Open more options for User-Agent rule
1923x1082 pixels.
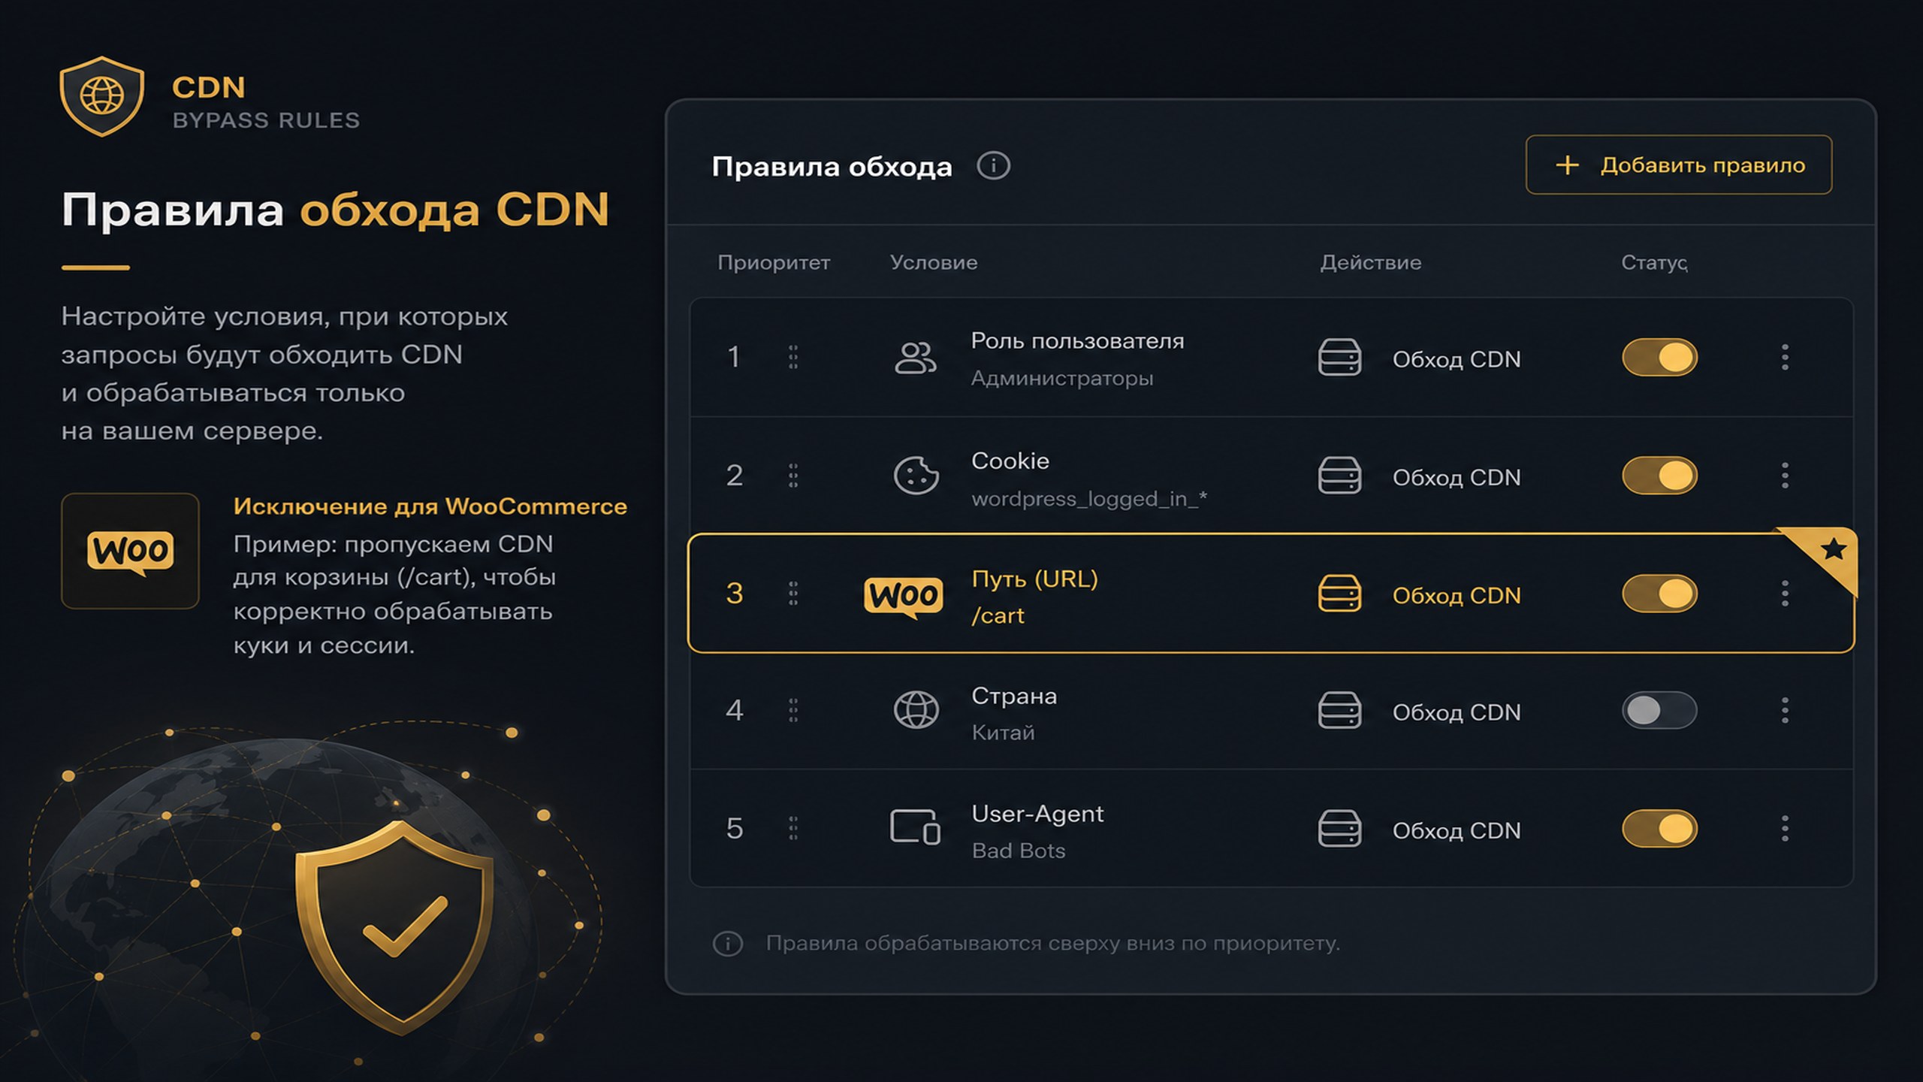click(x=1785, y=829)
